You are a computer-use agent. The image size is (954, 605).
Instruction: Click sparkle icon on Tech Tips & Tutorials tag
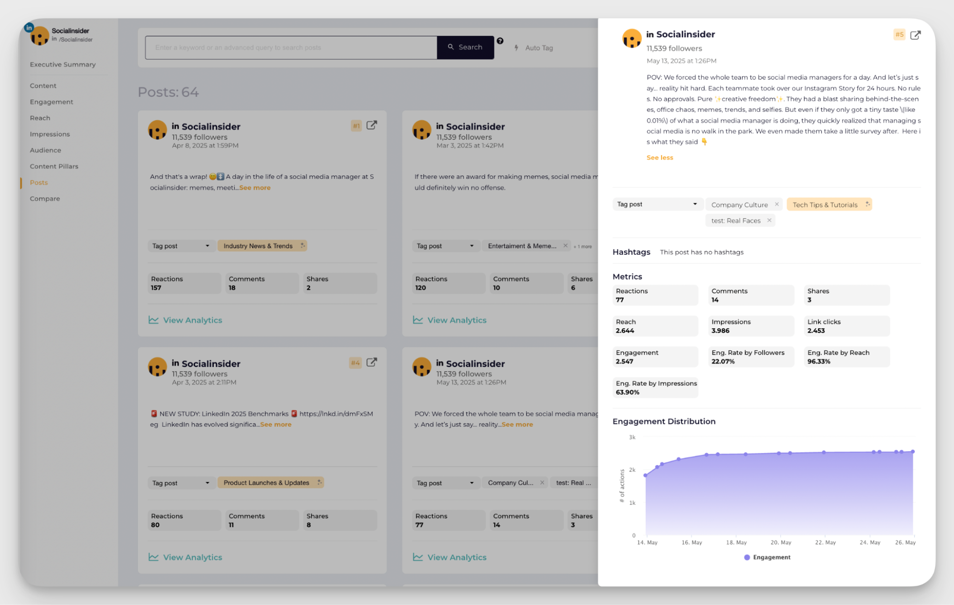coord(867,204)
